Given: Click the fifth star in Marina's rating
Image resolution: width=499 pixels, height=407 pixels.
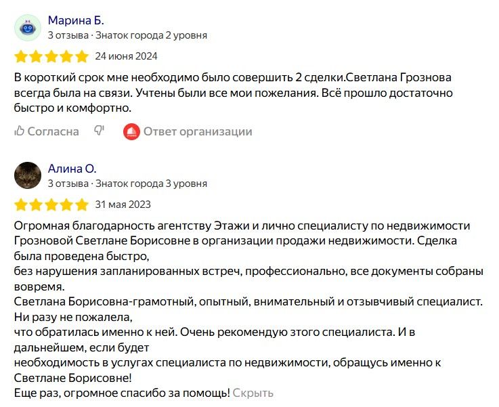Looking at the screenshot, I should (x=82, y=56).
